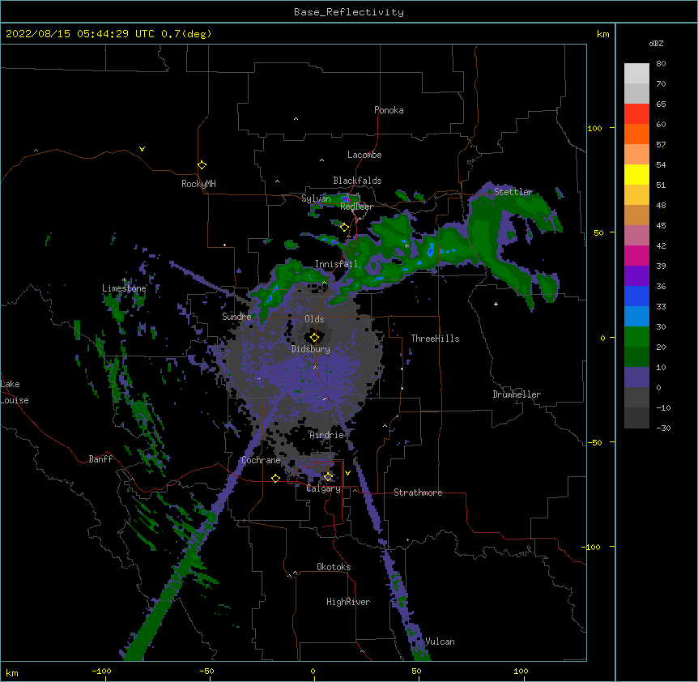
Task: Click the Lake Louise label
Action: [15, 392]
